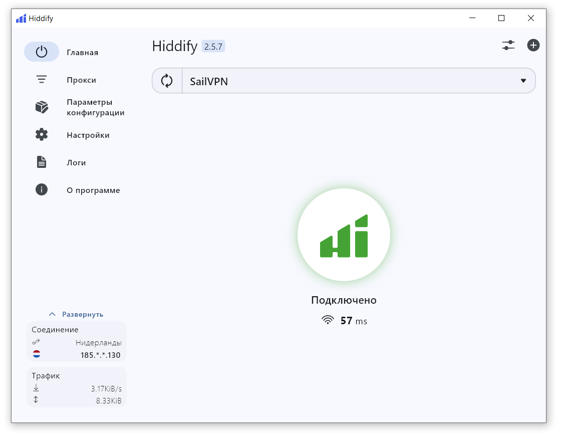The width and height of the screenshot is (561, 433).
Task: Go to the Прокси menu item
Action: [x=81, y=80]
